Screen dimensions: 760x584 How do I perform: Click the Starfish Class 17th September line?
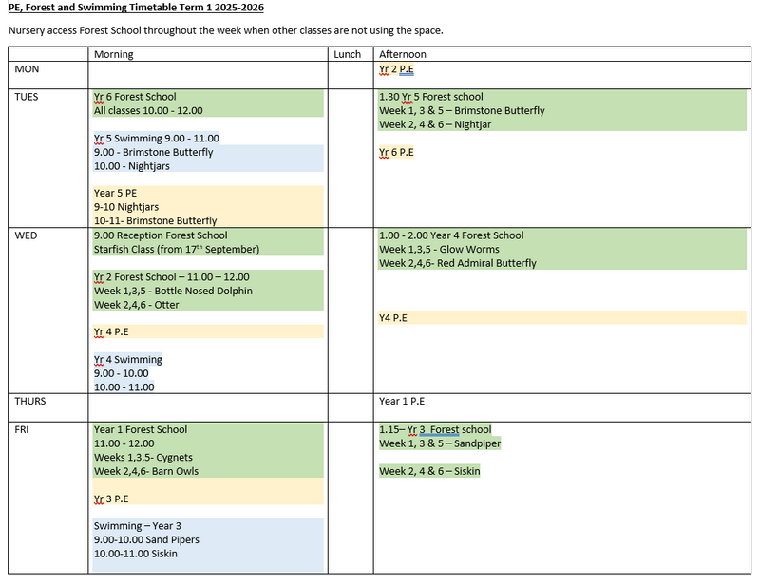click(176, 250)
